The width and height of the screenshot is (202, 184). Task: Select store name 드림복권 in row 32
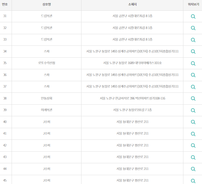[46, 28]
